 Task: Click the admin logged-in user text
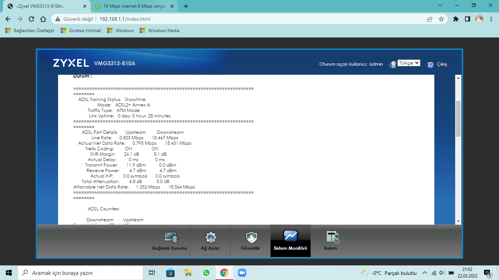point(376,64)
